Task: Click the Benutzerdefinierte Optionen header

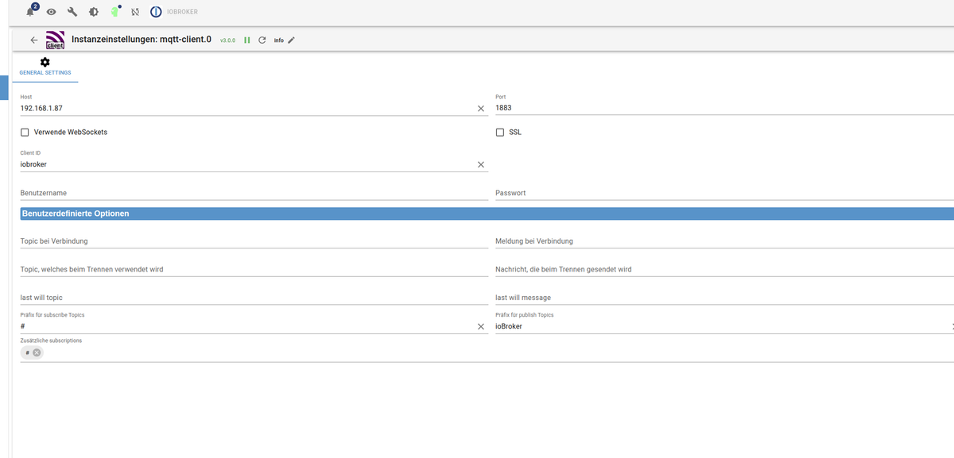Action: tap(487, 214)
